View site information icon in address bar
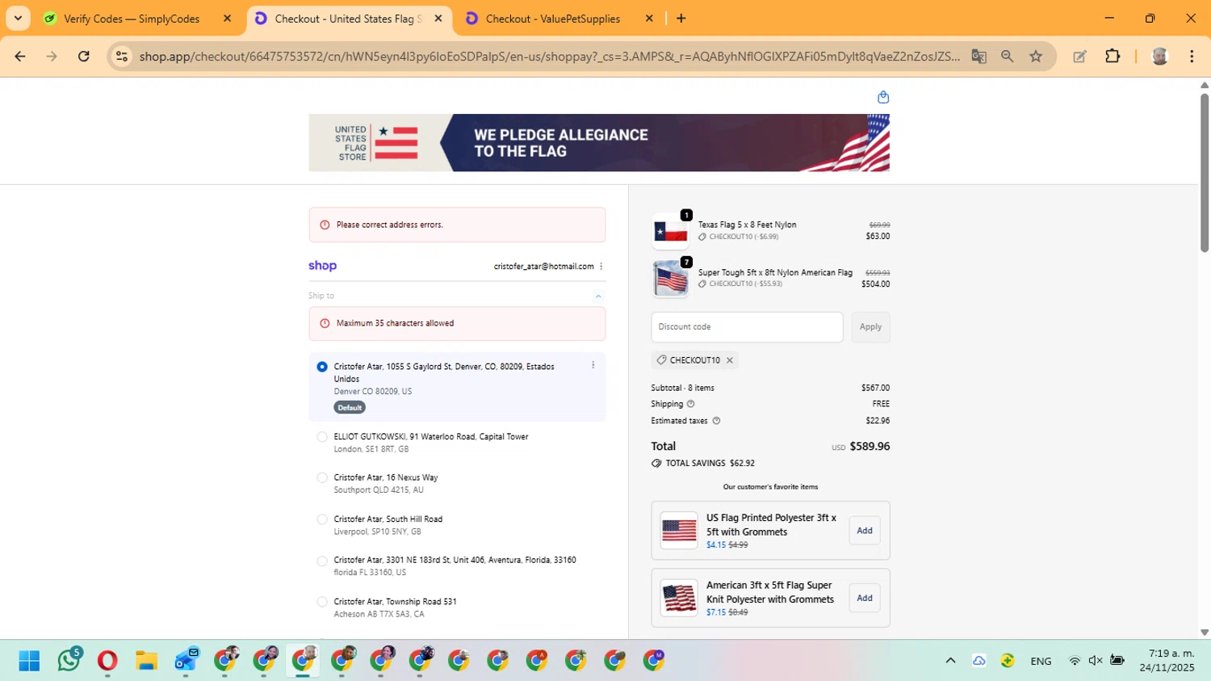Screen dimensions: 1211x681 point(122,57)
